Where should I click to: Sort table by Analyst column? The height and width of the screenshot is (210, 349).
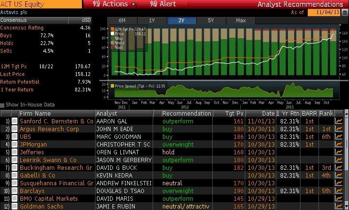coord(124,114)
